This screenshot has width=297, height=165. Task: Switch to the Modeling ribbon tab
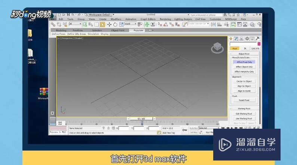61,30
